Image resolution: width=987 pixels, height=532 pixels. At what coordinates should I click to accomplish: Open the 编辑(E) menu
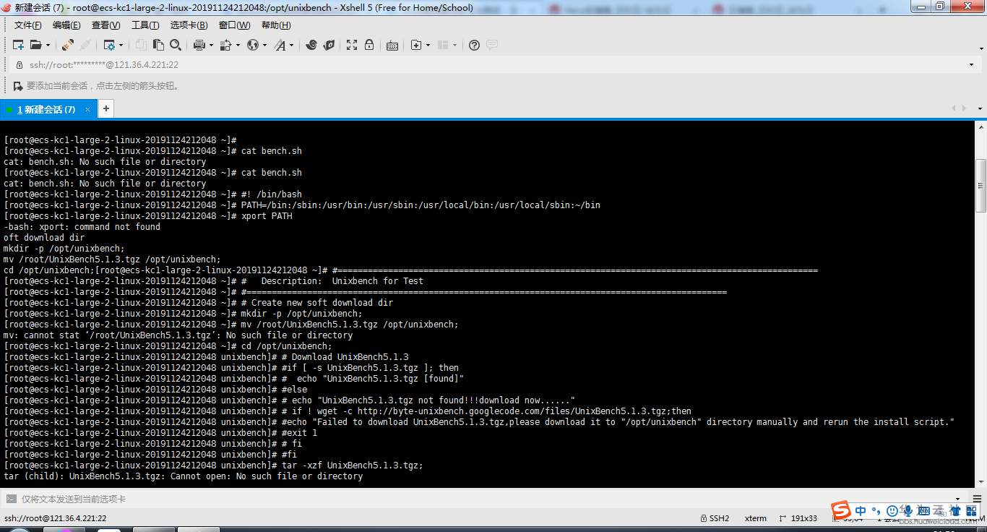(x=66, y=25)
